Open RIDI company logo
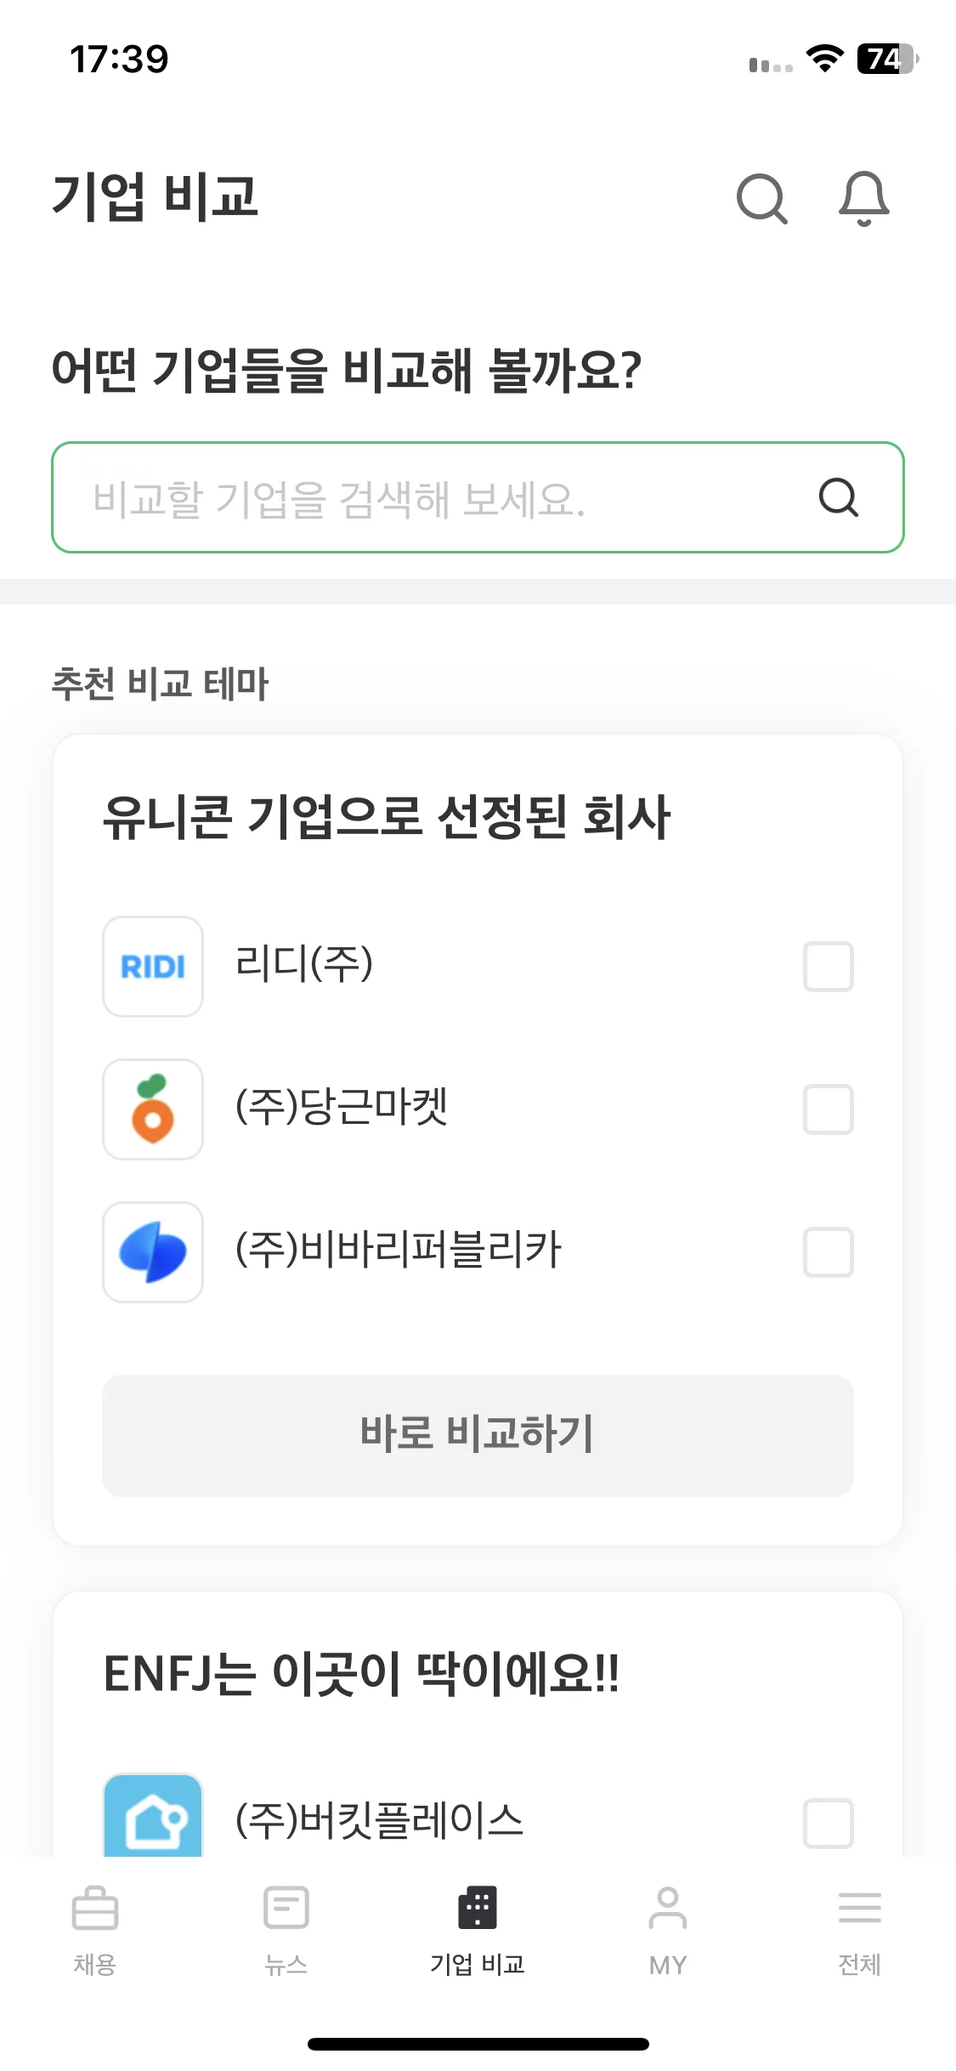The height and width of the screenshot is (2071, 956). [x=153, y=967]
